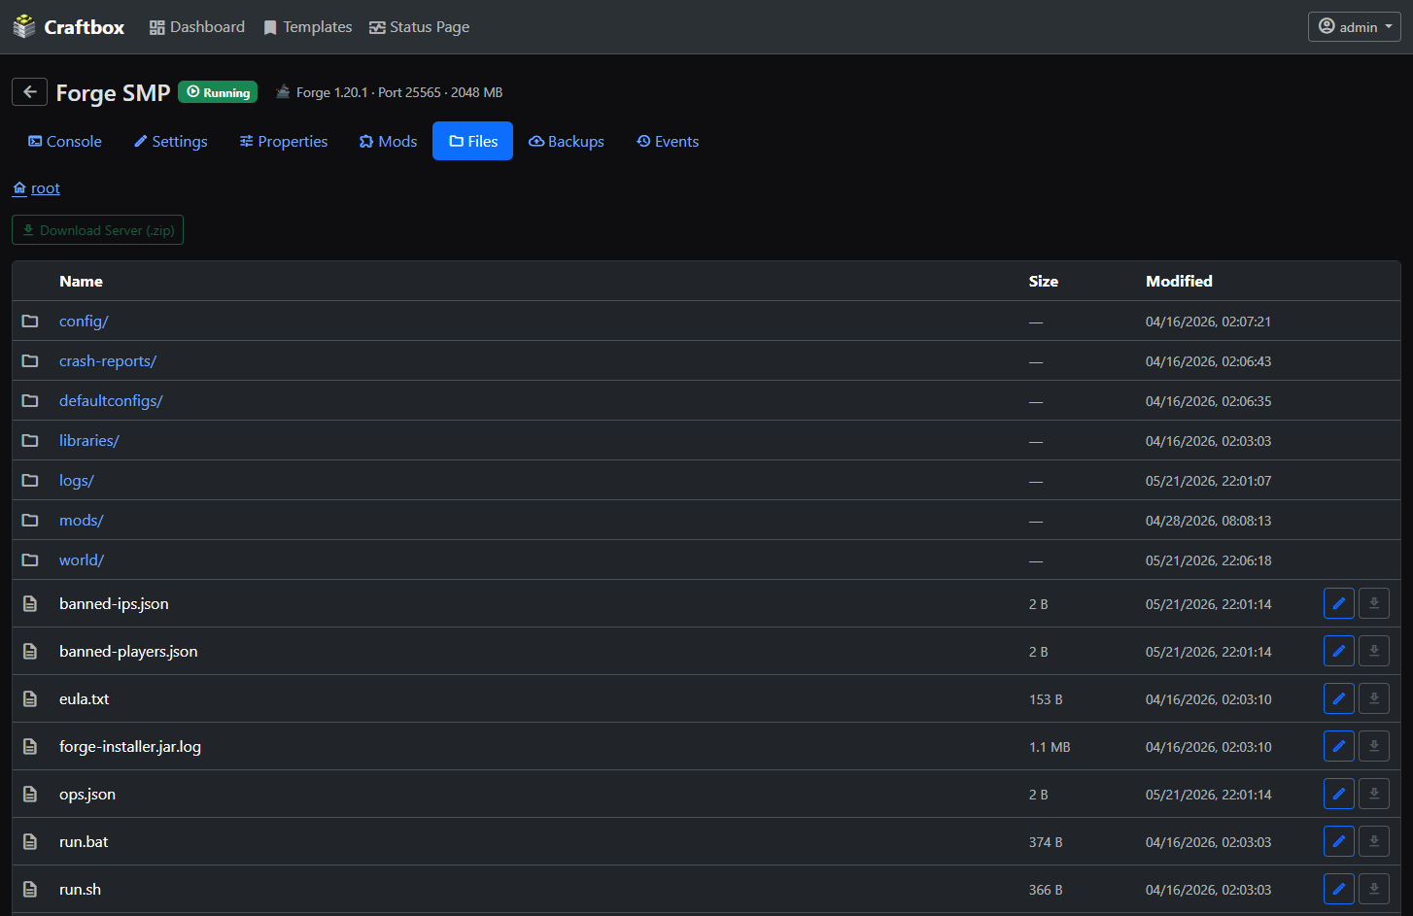Click the Modified column header
Viewport: 1413px width, 916px height.
pos(1179,281)
